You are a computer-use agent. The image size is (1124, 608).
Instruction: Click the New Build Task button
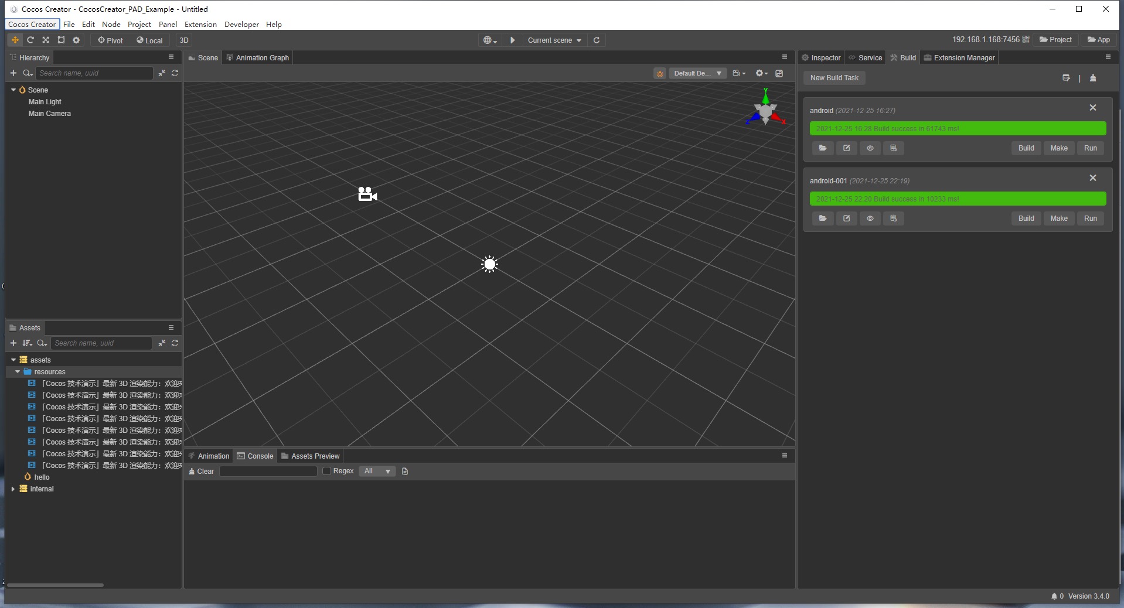(x=834, y=78)
